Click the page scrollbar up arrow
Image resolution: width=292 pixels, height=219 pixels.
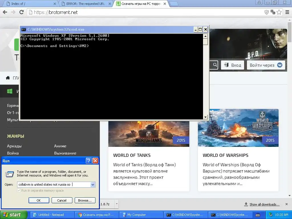pos(290,20)
